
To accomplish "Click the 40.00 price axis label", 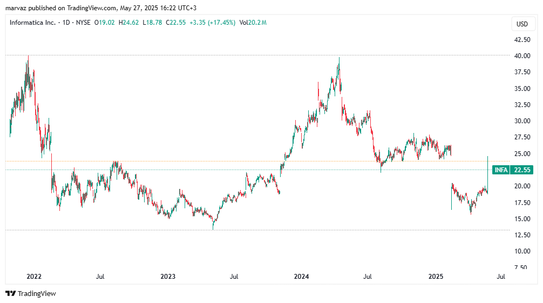I will point(522,55).
